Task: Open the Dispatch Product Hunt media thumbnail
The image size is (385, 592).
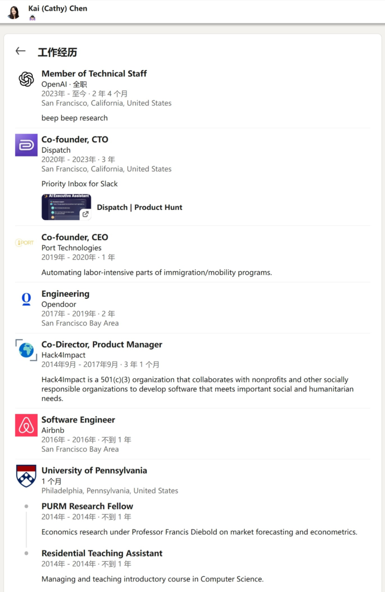Action: click(66, 207)
